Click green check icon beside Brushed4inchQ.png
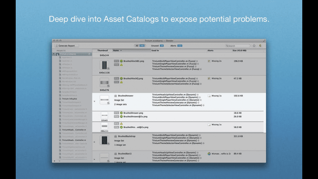318x179 pixels. click(121, 79)
